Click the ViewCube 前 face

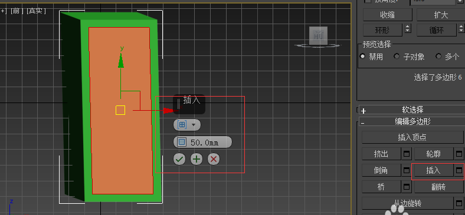point(318,35)
